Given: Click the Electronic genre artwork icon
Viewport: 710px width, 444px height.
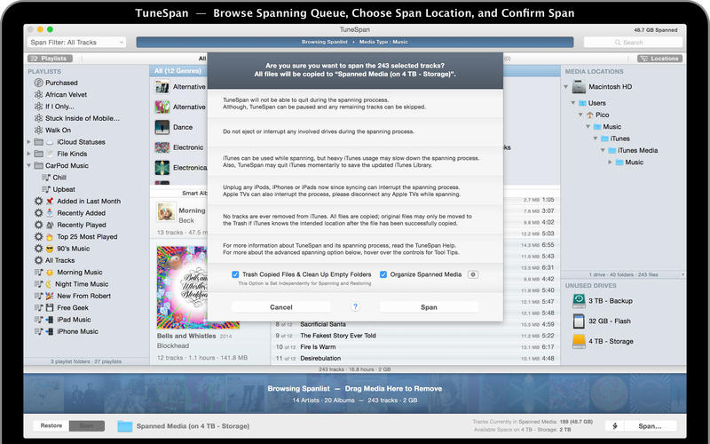Looking at the screenshot, I should tap(162, 147).
